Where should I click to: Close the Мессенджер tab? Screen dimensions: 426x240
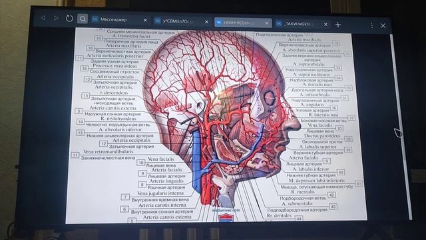tap(145, 20)
